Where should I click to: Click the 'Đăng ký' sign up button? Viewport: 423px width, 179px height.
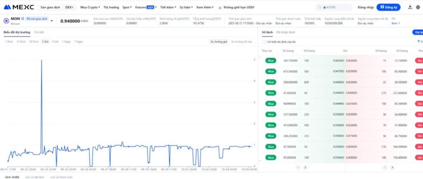pyautogui.click(x=388, y=7)
